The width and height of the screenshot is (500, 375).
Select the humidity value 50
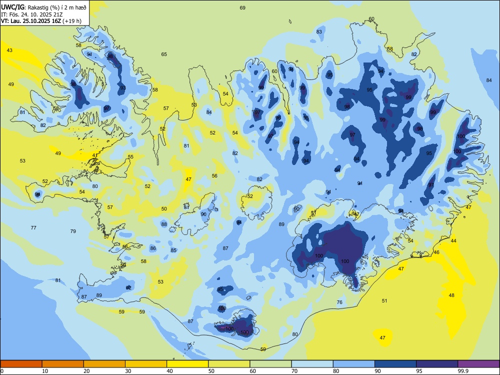164,209
